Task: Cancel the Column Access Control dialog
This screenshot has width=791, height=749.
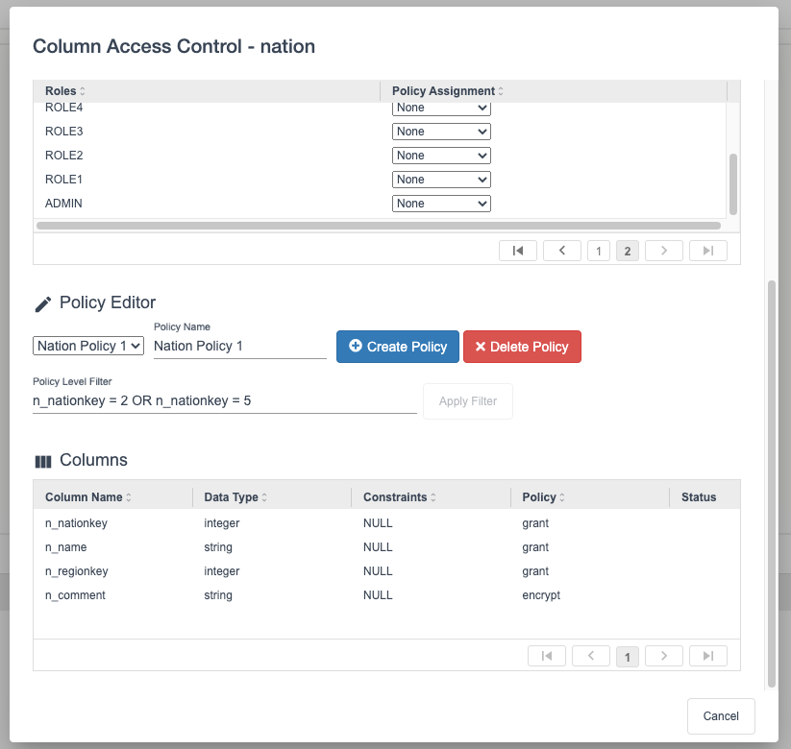Action: (720, 715)
